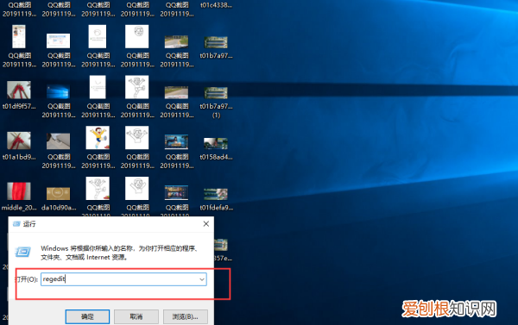The height and width of the screenshot is (325, 518).
Task: Expand the 打开 combo box history arrow
Action: click(x=202, y=279)
